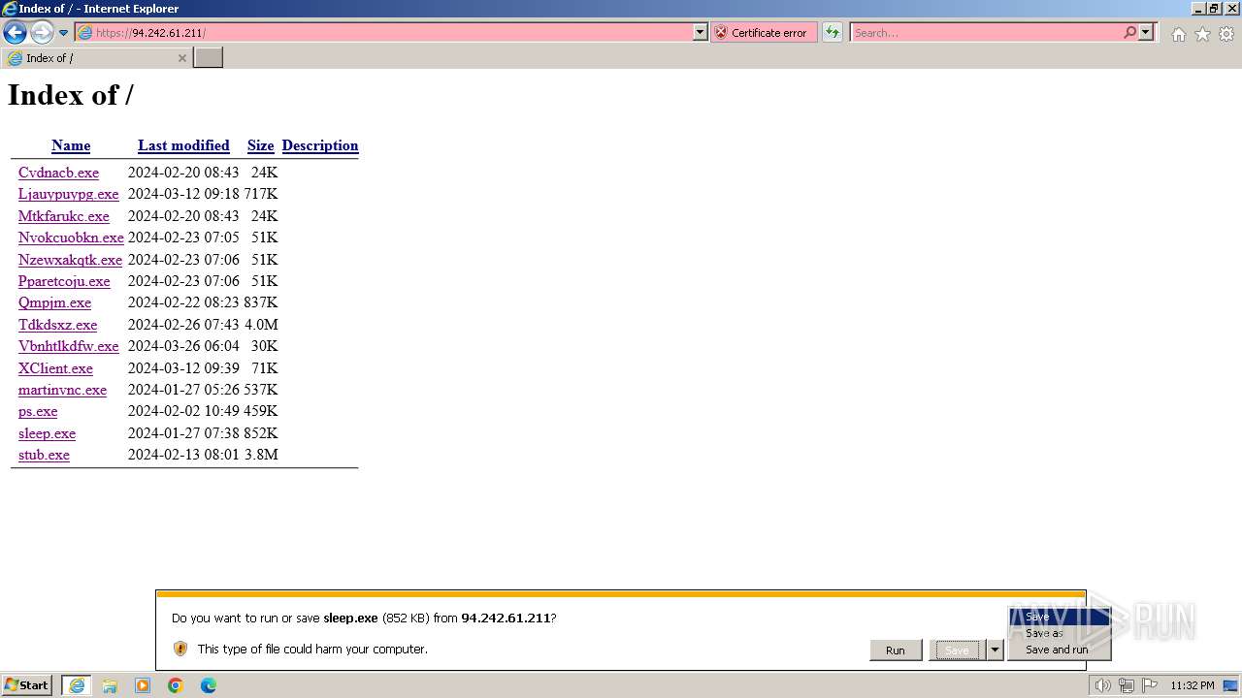The height and width of the screenshot is (698, 1242).
Task: Open File Explorer from the taskbar
Action: click(110, 685)
